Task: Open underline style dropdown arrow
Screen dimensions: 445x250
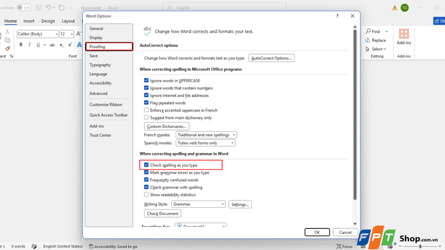Action: click(44, 45)
